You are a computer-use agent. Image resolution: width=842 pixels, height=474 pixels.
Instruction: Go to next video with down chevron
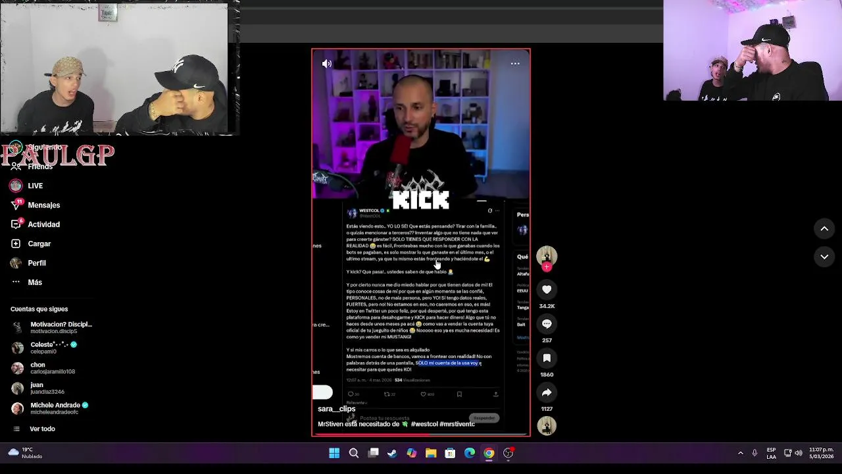824,257
